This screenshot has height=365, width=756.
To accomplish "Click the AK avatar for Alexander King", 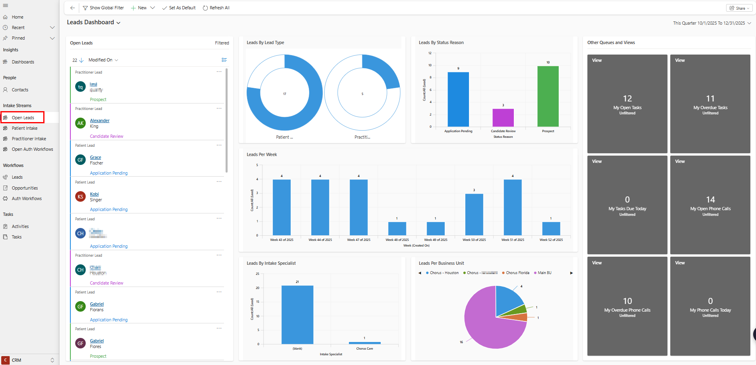I will (x=80, y=123).
